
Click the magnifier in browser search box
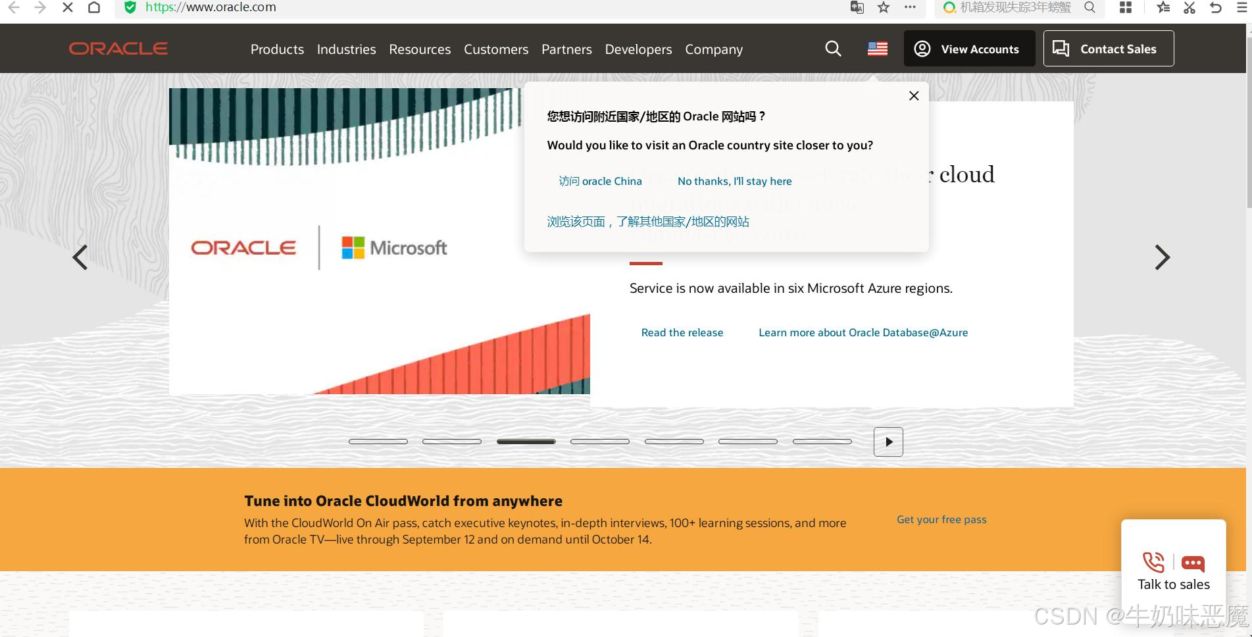click(x=1090, y=7)
